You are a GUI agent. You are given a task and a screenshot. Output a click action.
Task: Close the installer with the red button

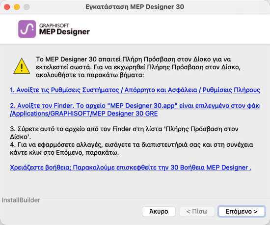[x=7, y=7]
